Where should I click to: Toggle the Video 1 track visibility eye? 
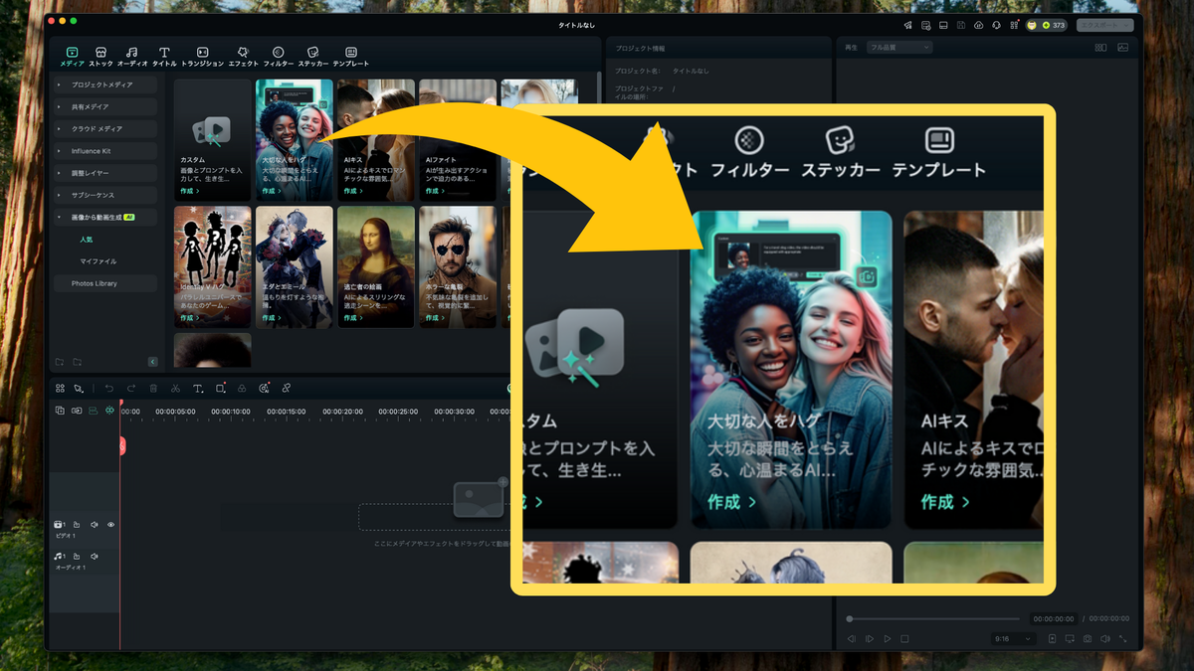pos(110,524)
